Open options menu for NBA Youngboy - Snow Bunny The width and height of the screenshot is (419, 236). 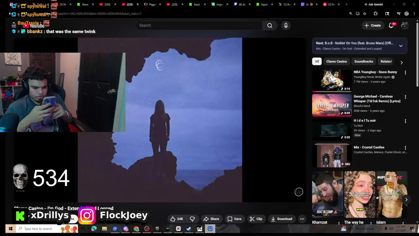click(x=405, y=73)
